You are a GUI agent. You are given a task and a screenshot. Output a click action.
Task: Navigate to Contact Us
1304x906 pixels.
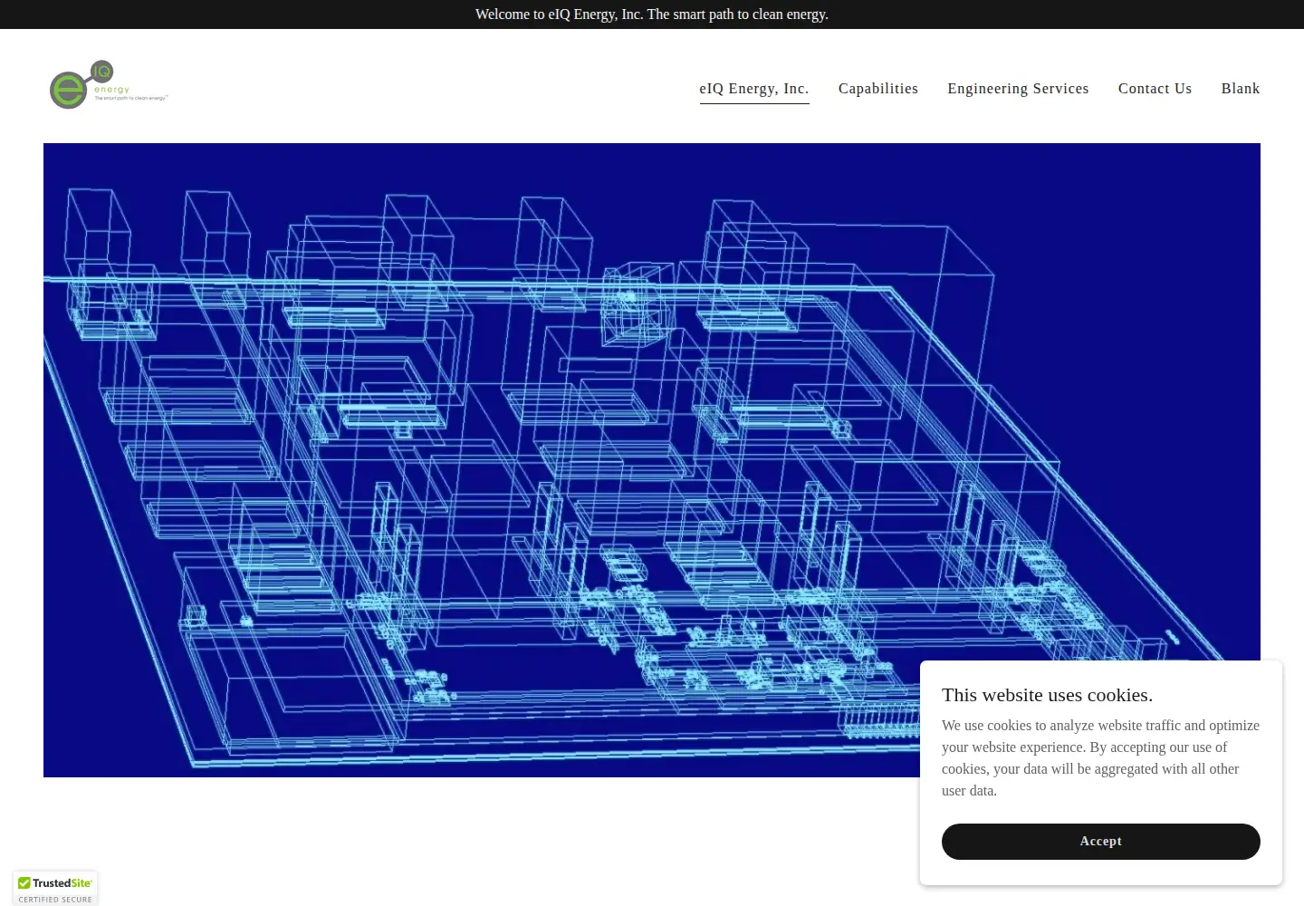pyautogui.click(x=1155, y=89)
